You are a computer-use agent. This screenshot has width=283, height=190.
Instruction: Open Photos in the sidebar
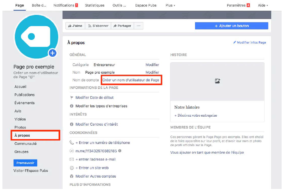[x=20, y=127]
